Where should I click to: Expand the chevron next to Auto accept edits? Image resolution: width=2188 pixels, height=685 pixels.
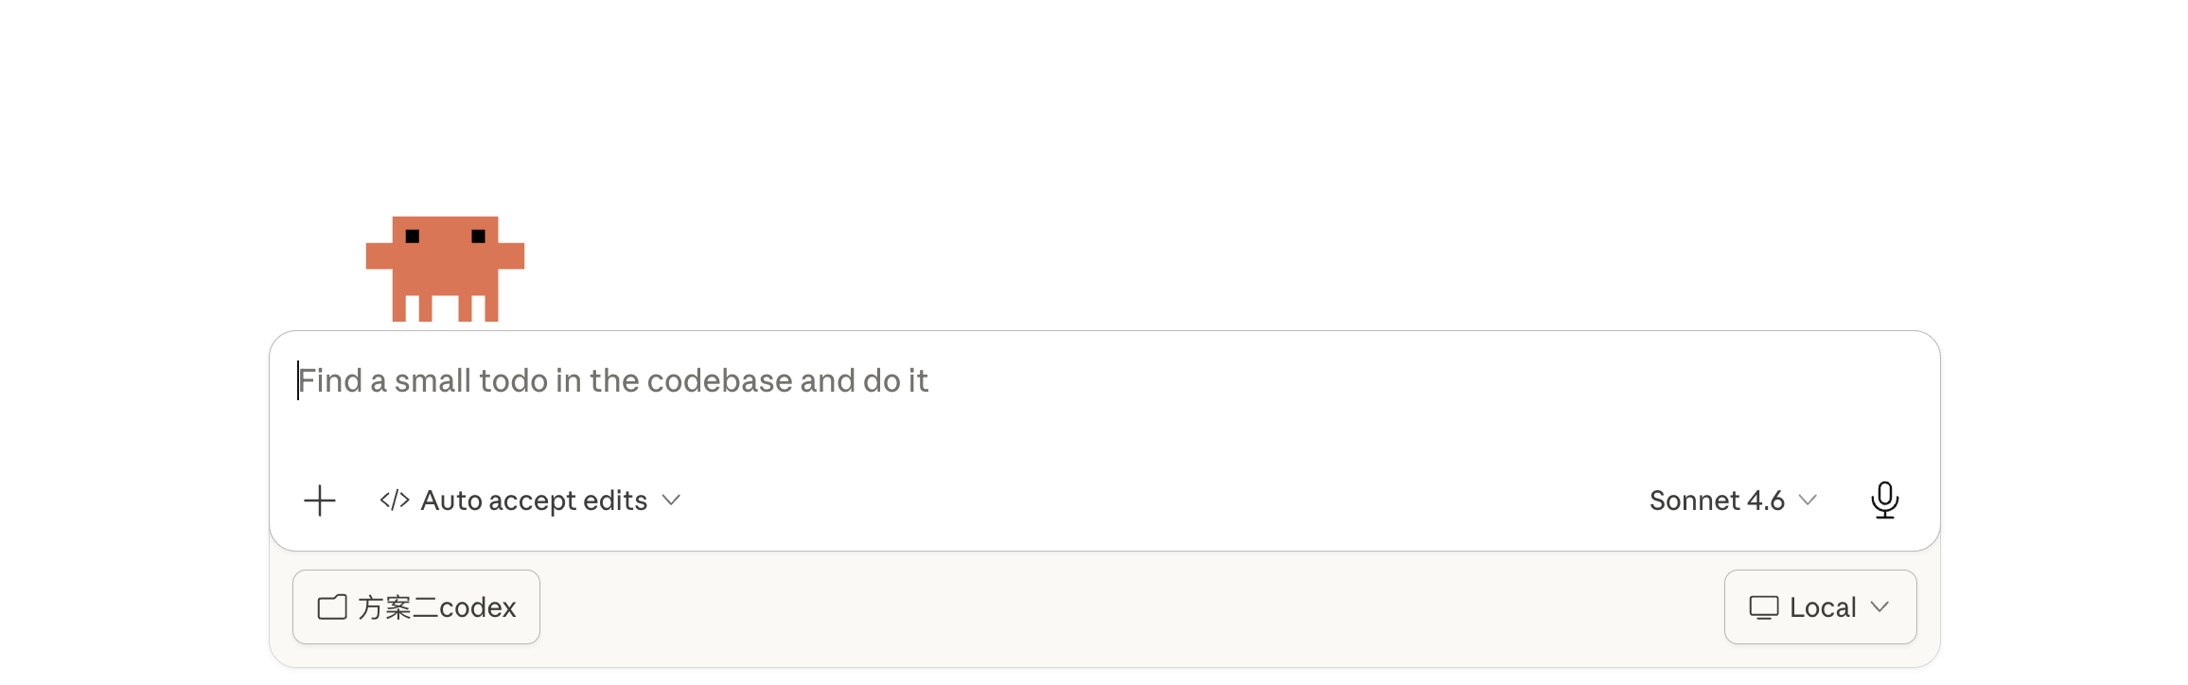tap(671, 501)
